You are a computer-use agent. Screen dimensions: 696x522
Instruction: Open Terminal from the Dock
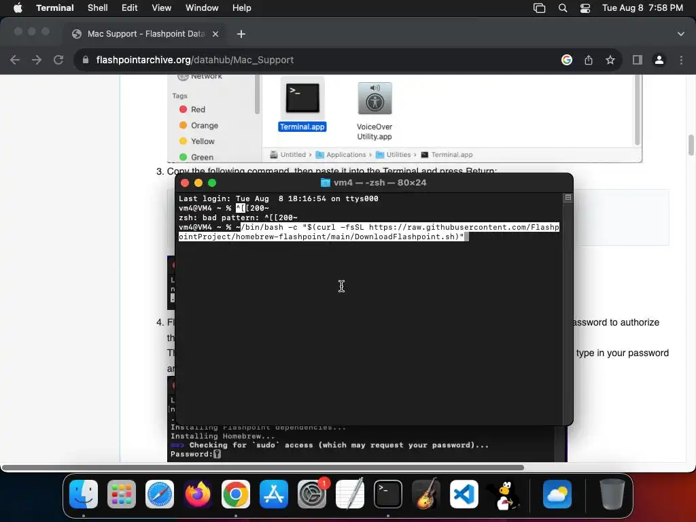388,494
